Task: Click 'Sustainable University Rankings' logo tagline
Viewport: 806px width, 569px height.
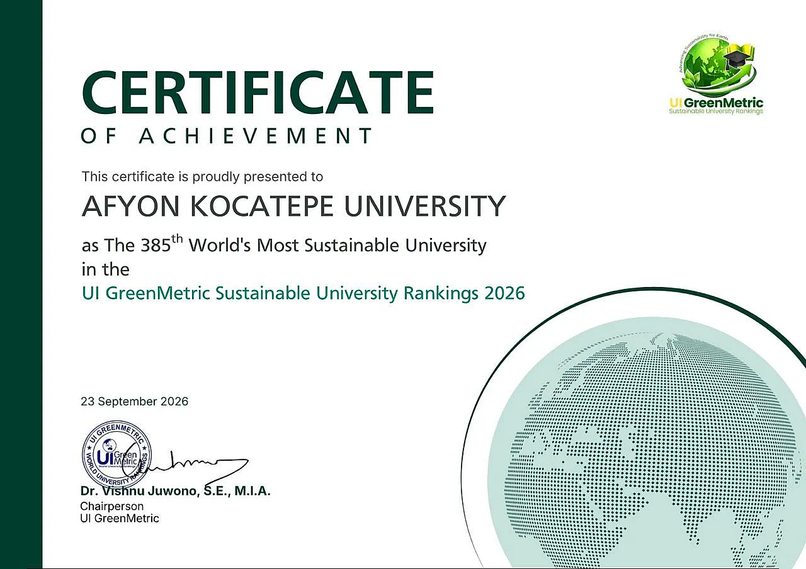Action: coord(716,112)
